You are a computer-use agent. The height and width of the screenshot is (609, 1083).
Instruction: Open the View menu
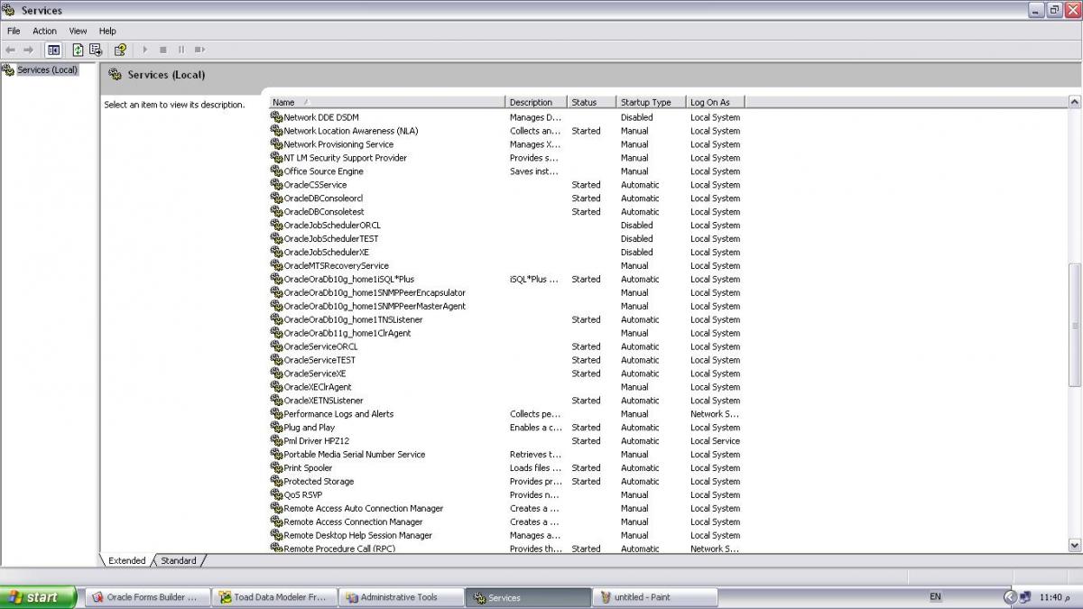pos(78,31)
